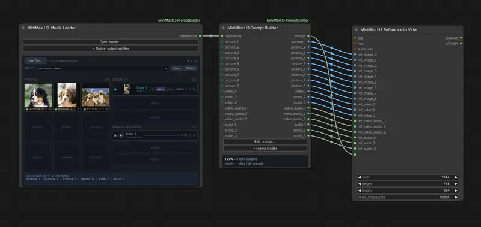Screen dimensions: 481x227
Task: Click the references input socket on Prompt Builder
Action: click(222, 36)
